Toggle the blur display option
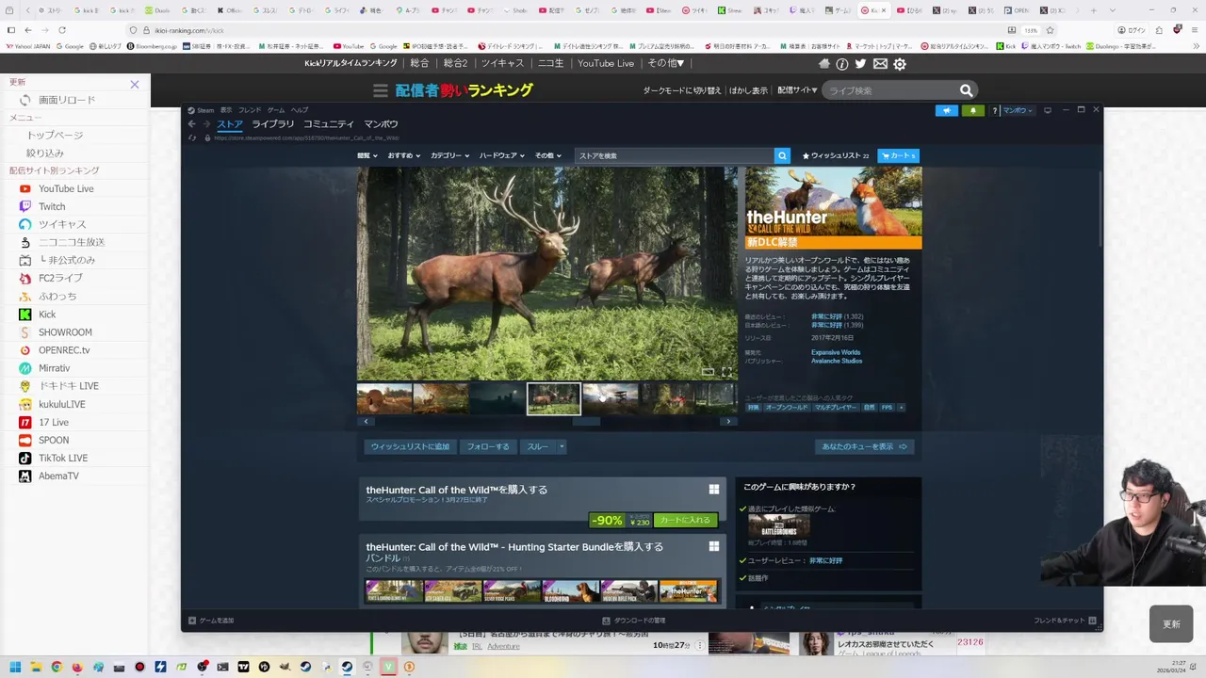 pos(748,90)
